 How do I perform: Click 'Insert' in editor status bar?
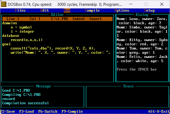[96, 19]
